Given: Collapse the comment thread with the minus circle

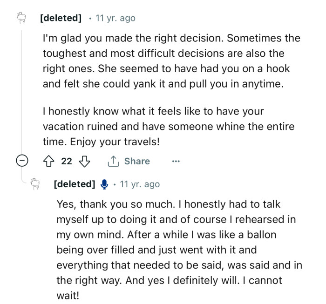Looking at the screenshot, I should click(21, 161).
